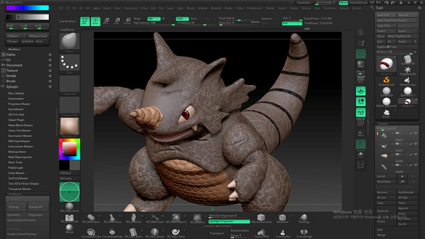425x239 pixels.
Task: Select the CurveTriFill brush
Action: [262, 233]
